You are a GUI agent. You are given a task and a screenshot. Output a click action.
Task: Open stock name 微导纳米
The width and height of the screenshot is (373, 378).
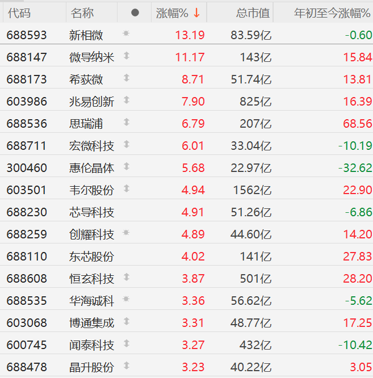click(91, 57)
